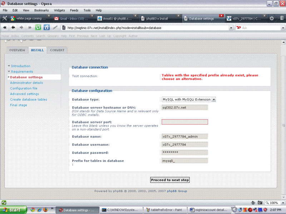Focus the Database name field
Image resolution: width=286 pixels, height=214 pixels.
click(x=185, y=137)
